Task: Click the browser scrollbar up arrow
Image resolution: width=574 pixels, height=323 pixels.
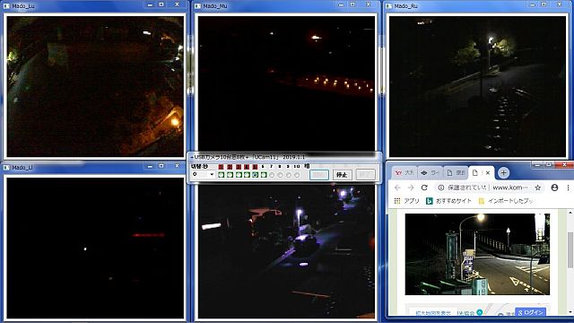Action: pos(570,213)
